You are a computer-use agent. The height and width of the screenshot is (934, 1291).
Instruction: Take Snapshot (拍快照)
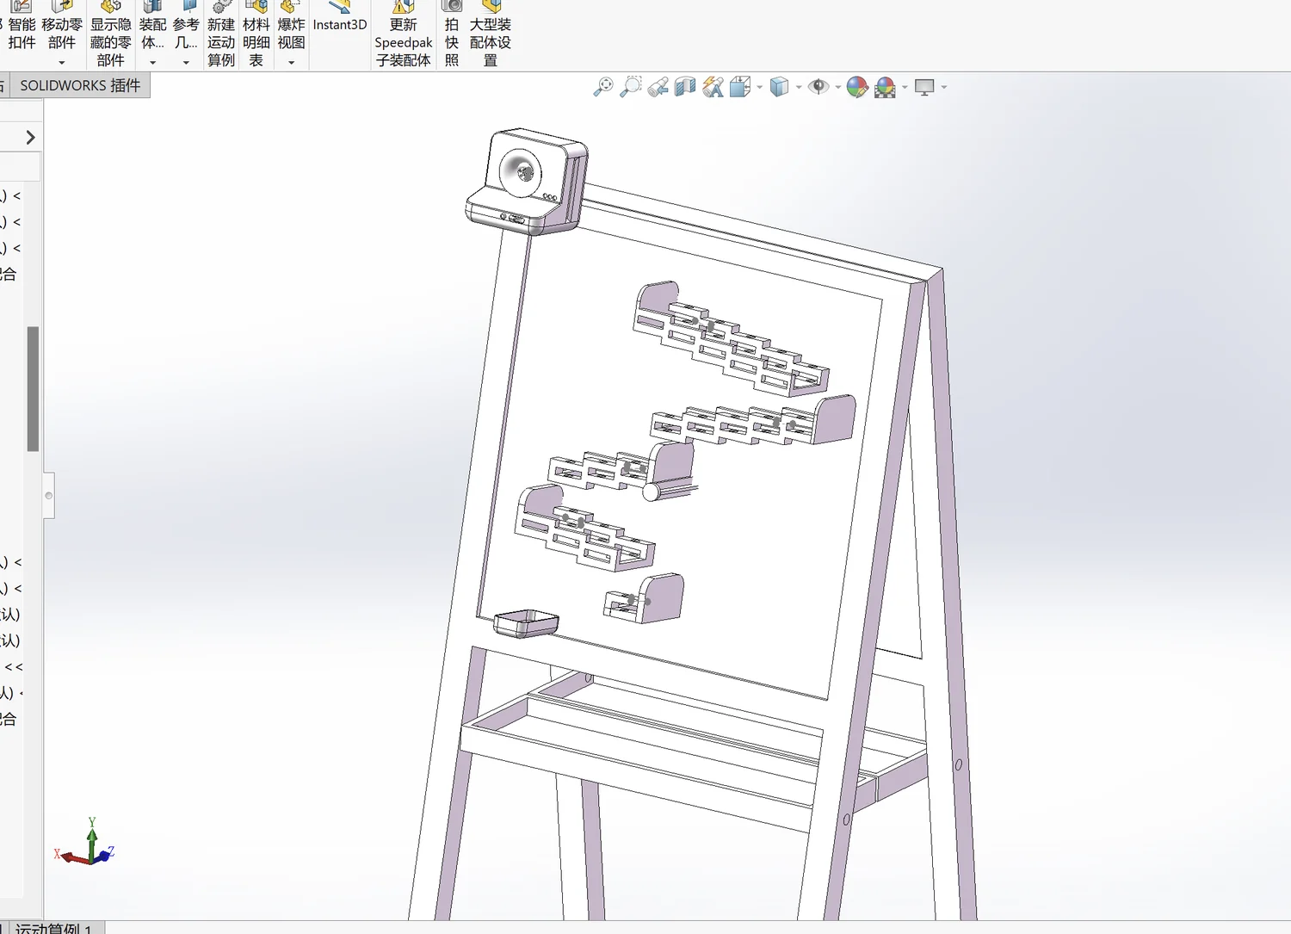(452, 34)
